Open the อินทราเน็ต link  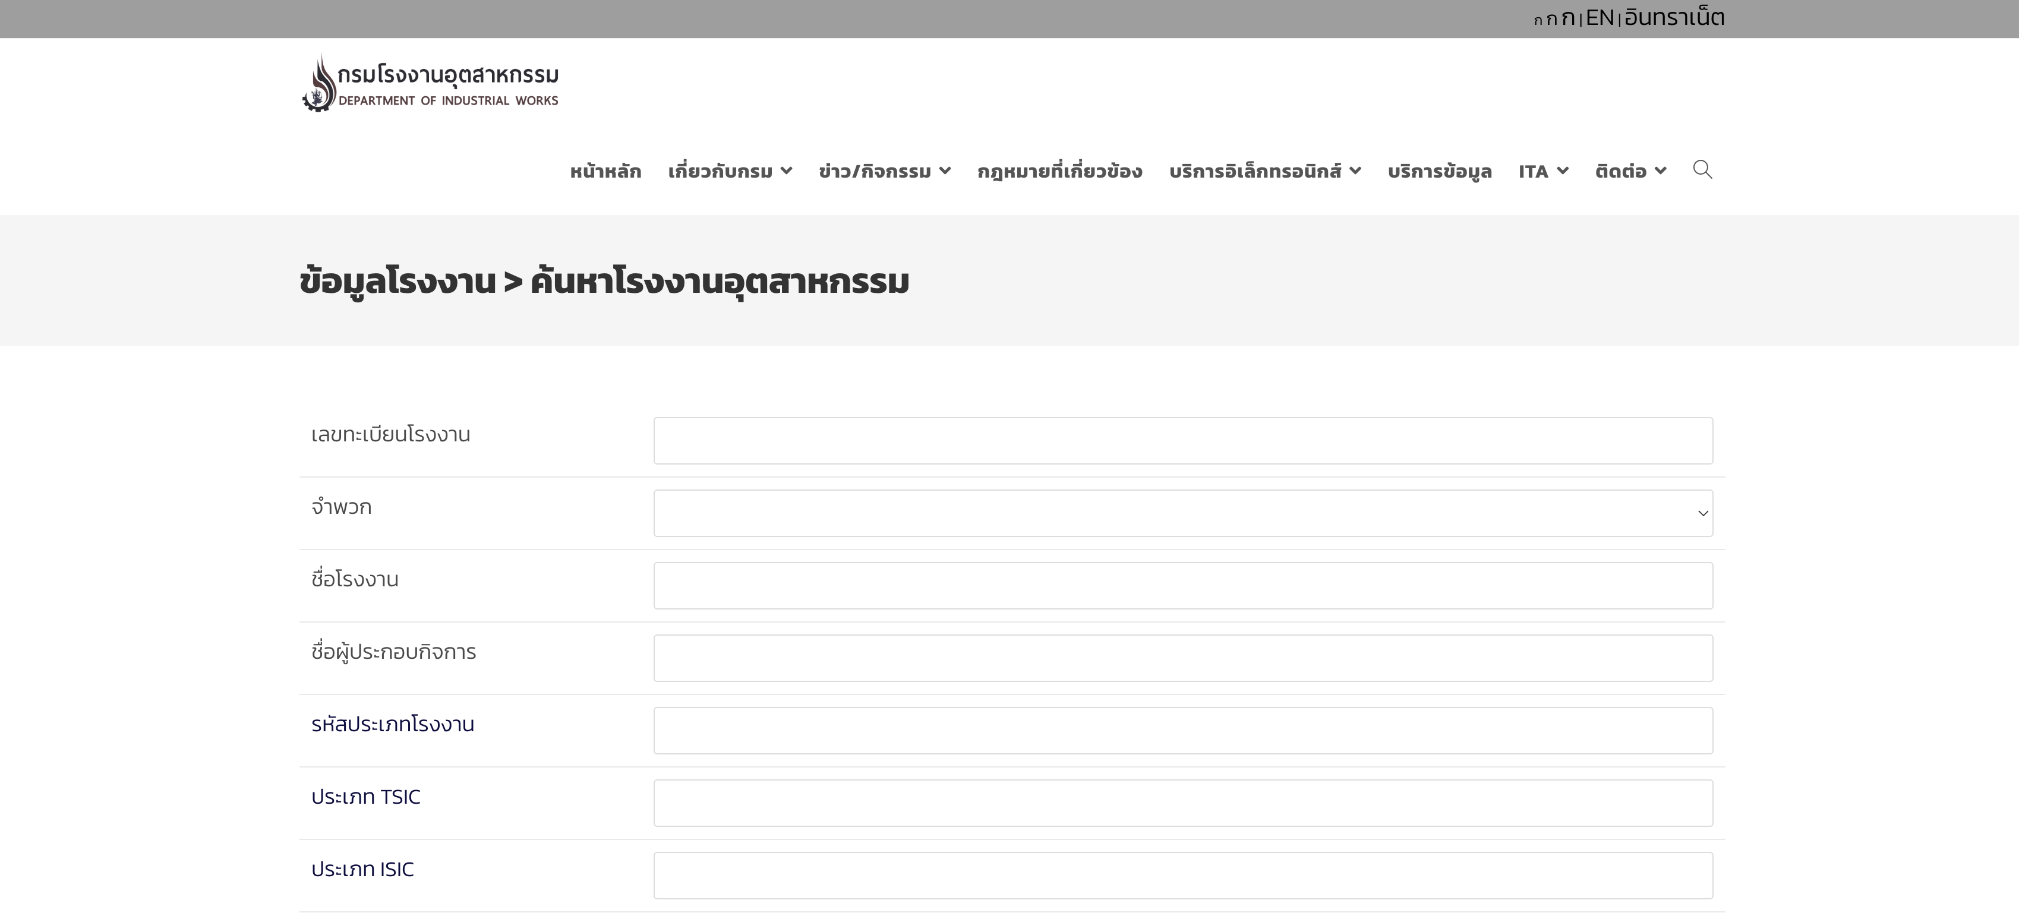point(1674,17)
